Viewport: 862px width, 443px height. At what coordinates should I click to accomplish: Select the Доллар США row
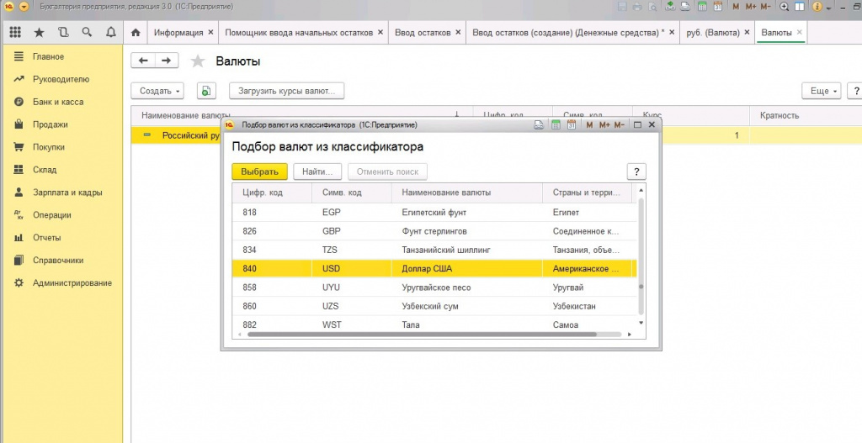pyautogui.click(x=434, y=268)
